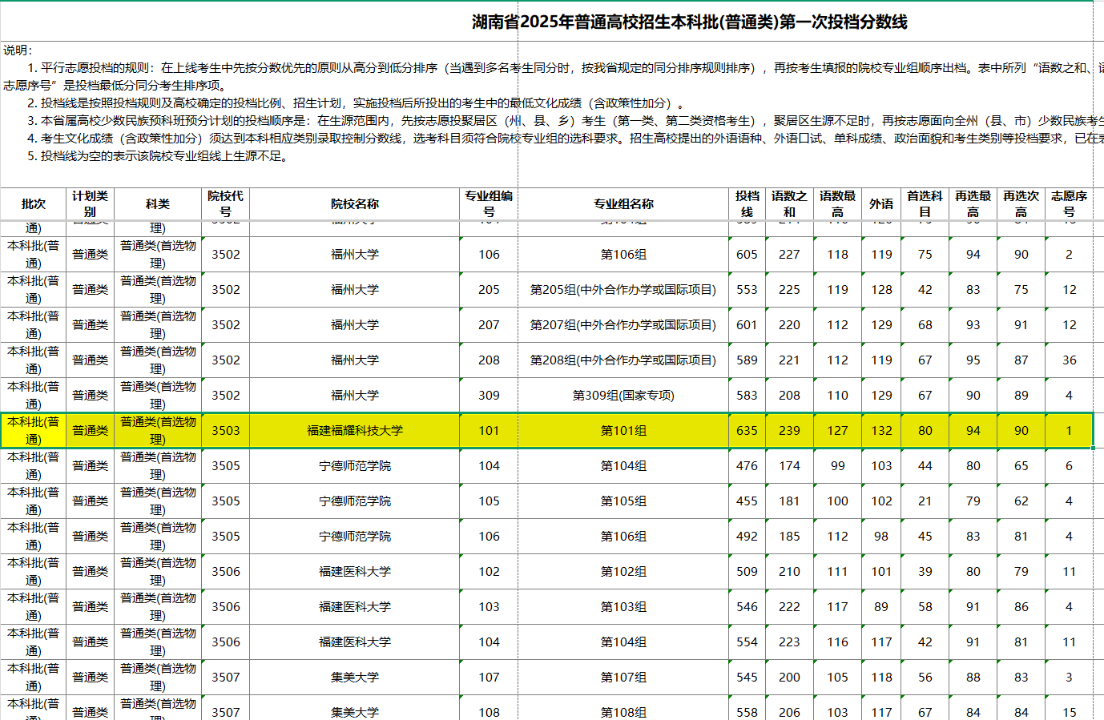The height and width of the screenshot is (720, 1104).
Task: Select cell 第205组(中外合作办学或国际项目)
Action: pos(623,290)
